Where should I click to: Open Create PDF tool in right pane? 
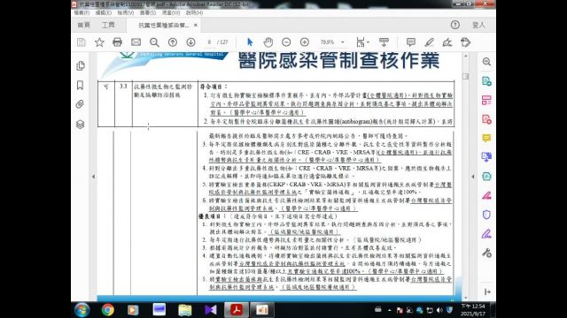pos(486,119)
